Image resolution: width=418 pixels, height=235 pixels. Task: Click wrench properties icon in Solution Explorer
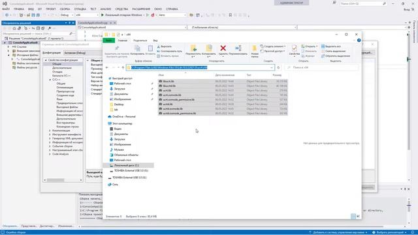click(50, 28)
